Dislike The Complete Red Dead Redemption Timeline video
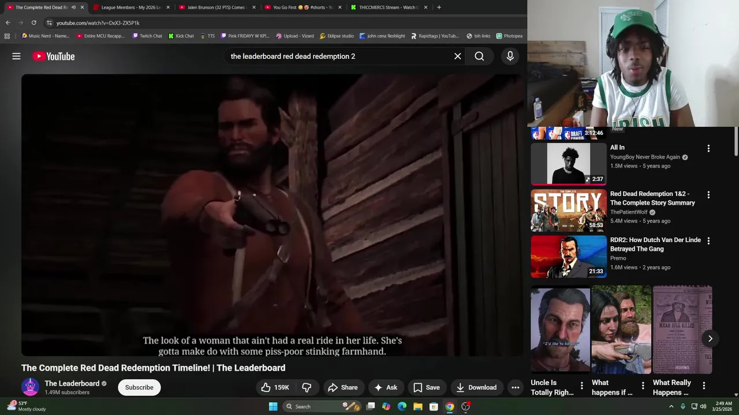Screen dimensions: 739x415 [x=307, y=387]
